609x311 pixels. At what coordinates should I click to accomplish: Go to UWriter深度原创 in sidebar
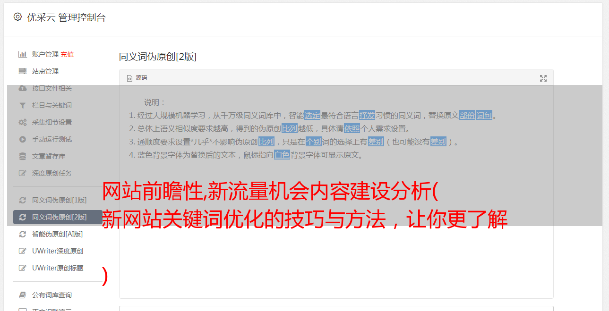point(58,251)
